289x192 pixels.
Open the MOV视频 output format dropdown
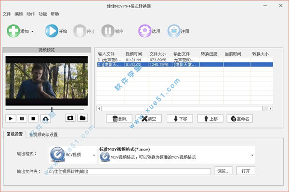[x=72, y=155]
